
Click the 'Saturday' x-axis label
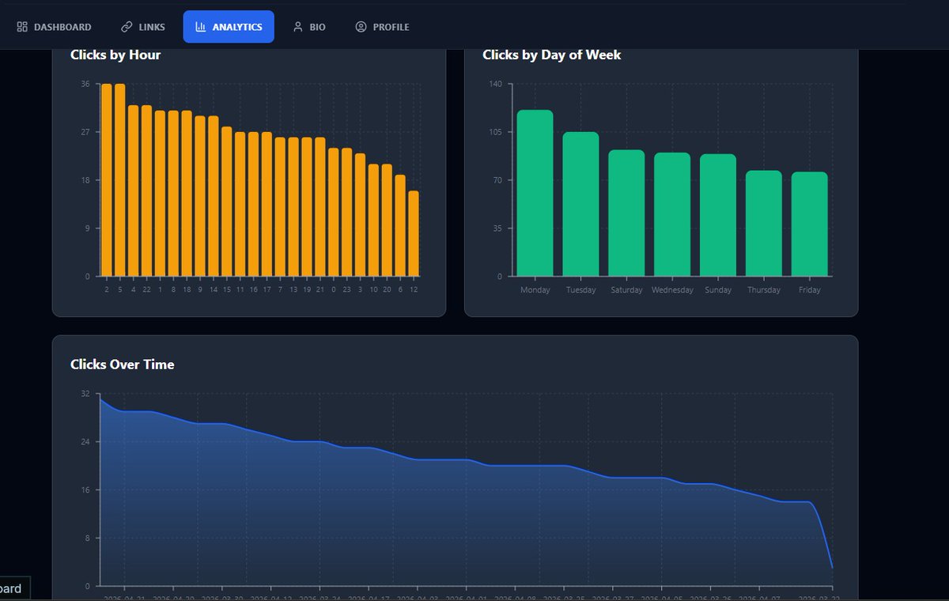click(627, 290)
